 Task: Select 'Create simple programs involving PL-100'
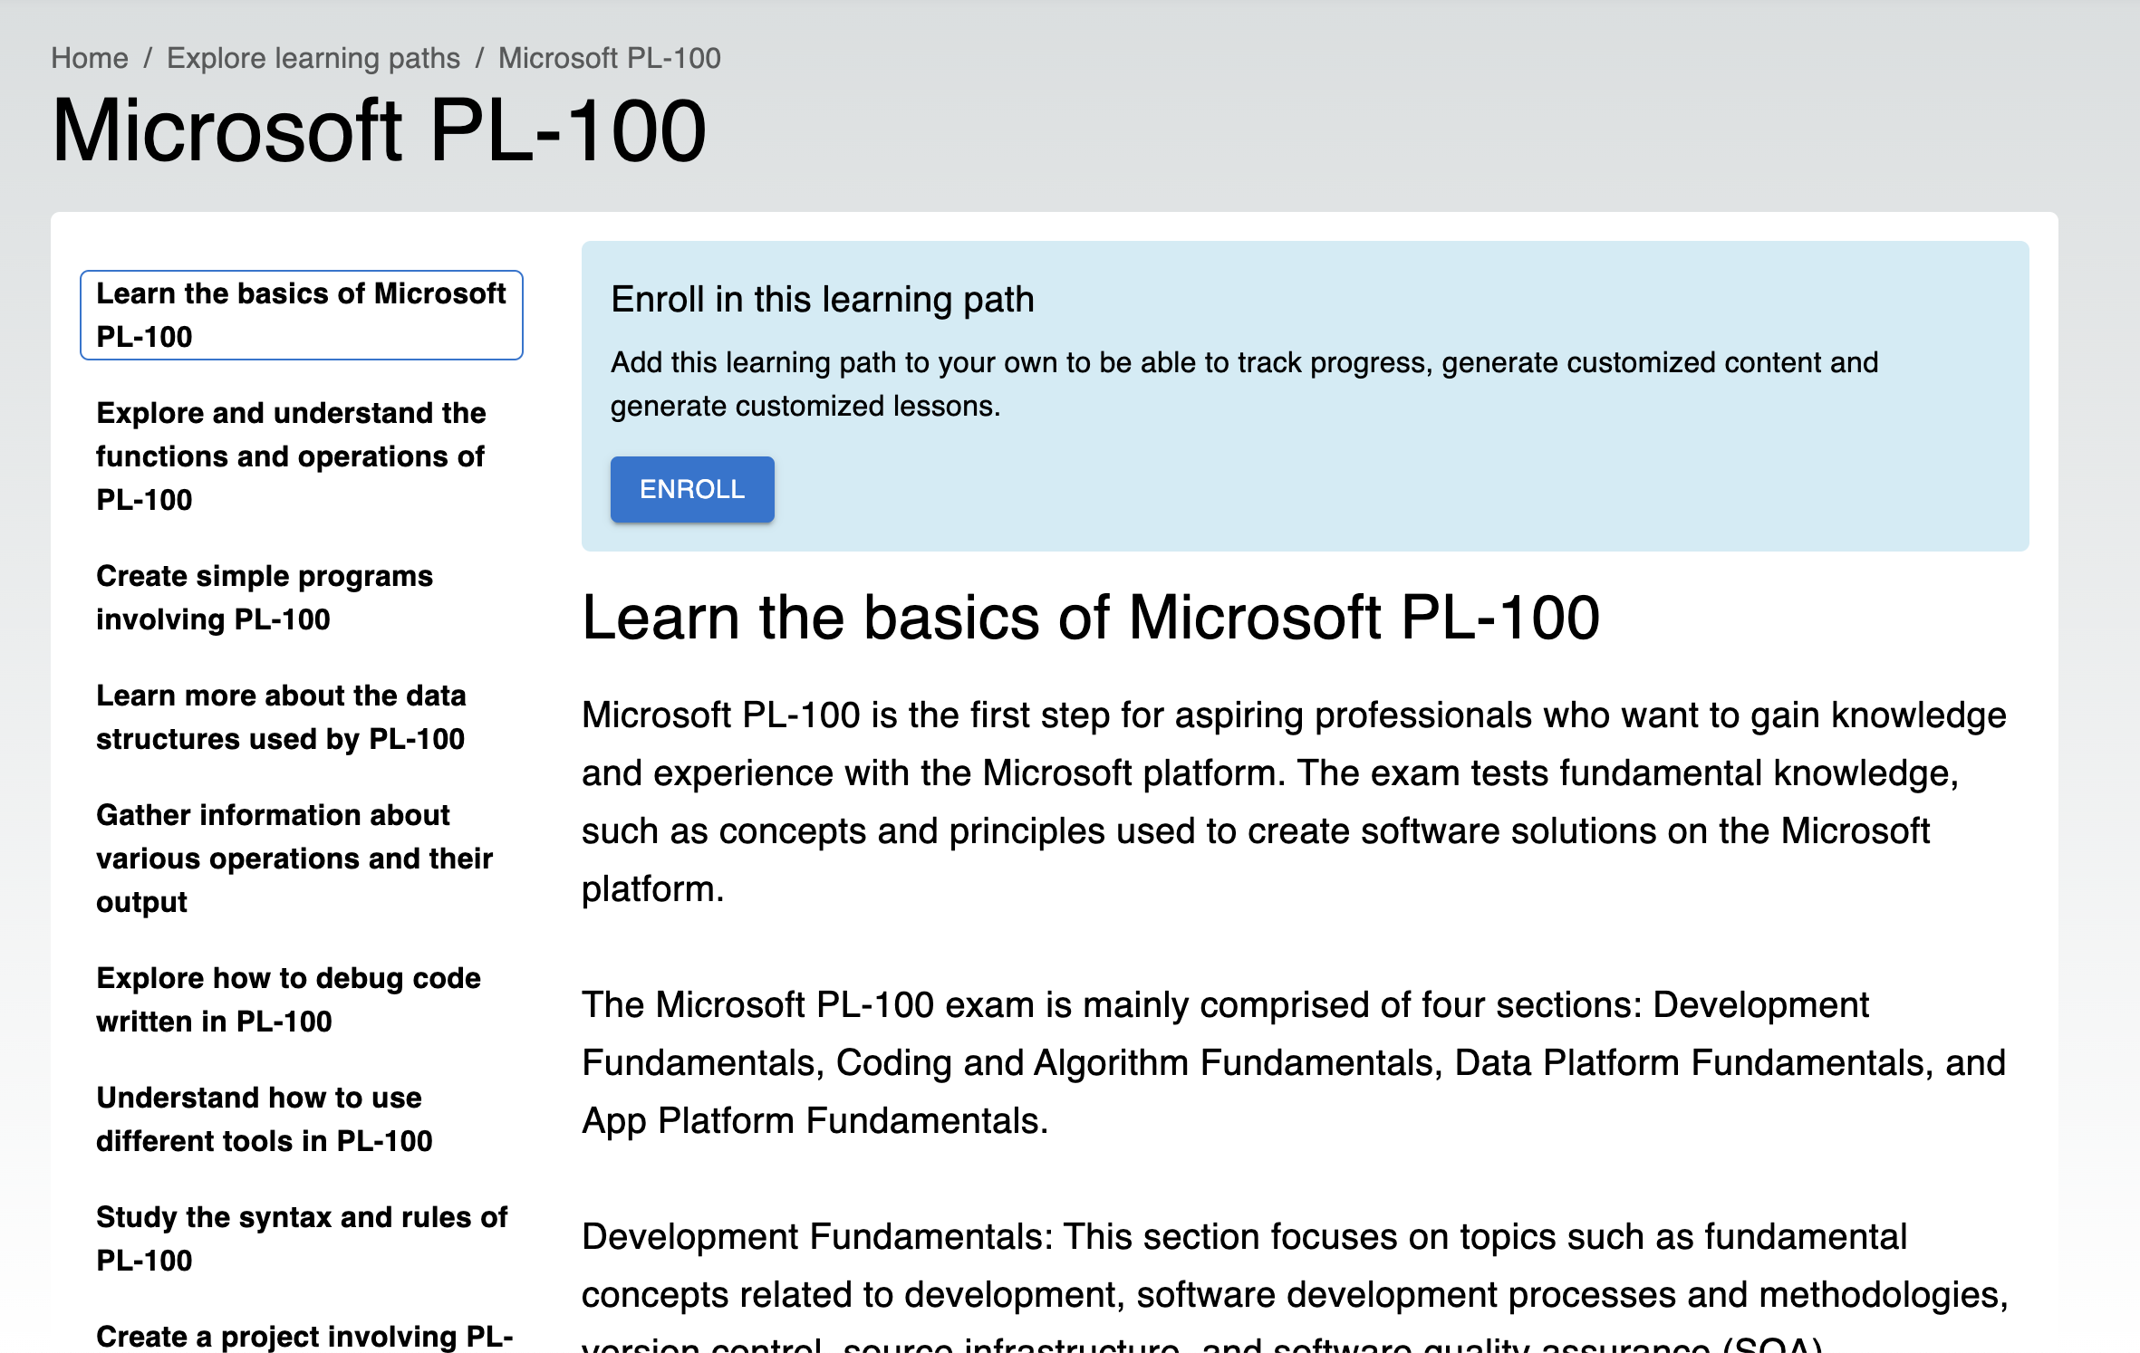click(265, 597)
